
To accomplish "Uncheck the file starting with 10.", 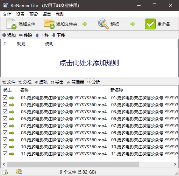I will [x=5, y=147].
